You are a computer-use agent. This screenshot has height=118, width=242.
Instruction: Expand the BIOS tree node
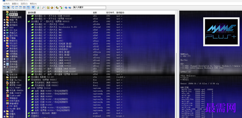tap(5, 28)
